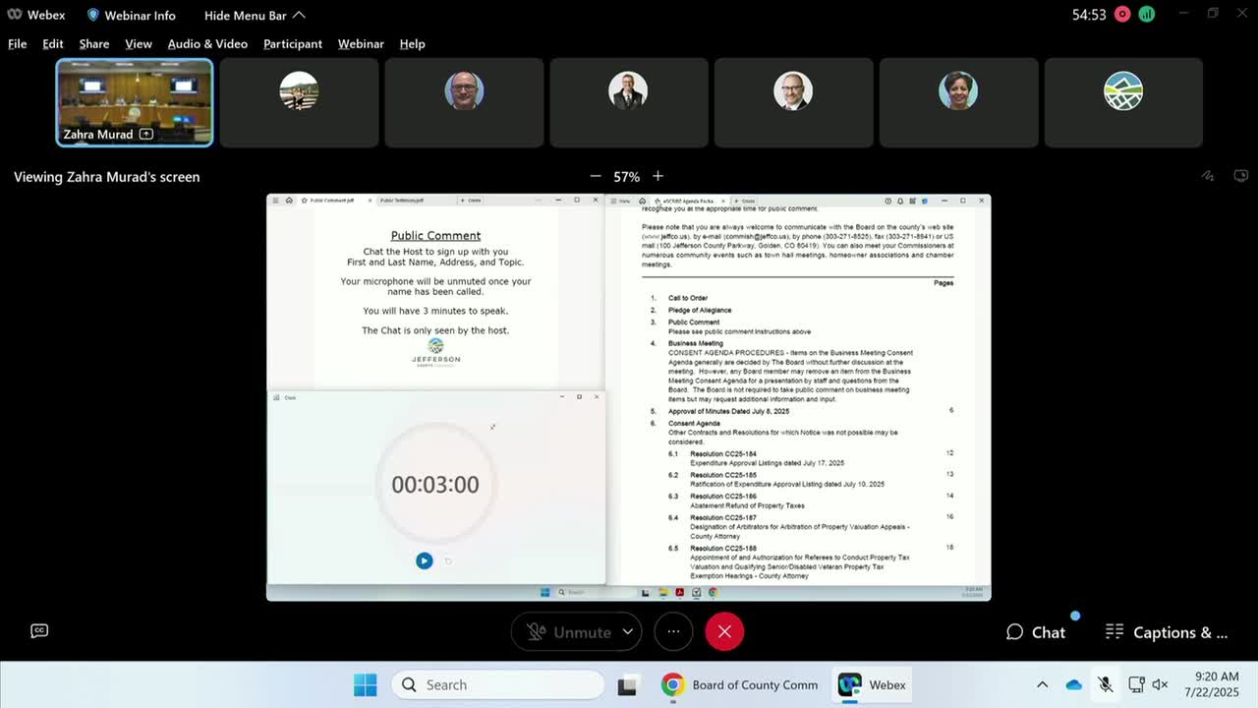
Task: Select the last participant tile with county logo
Action: (1123, 103)
